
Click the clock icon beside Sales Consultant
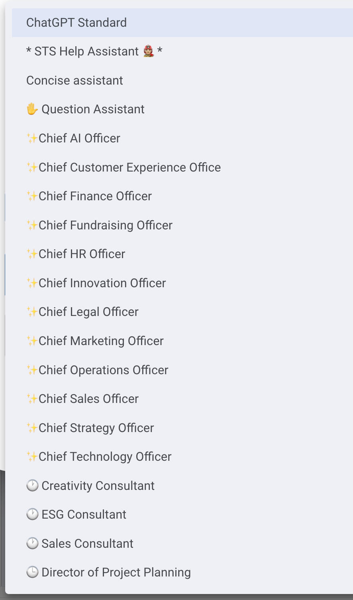pos(32,543)
